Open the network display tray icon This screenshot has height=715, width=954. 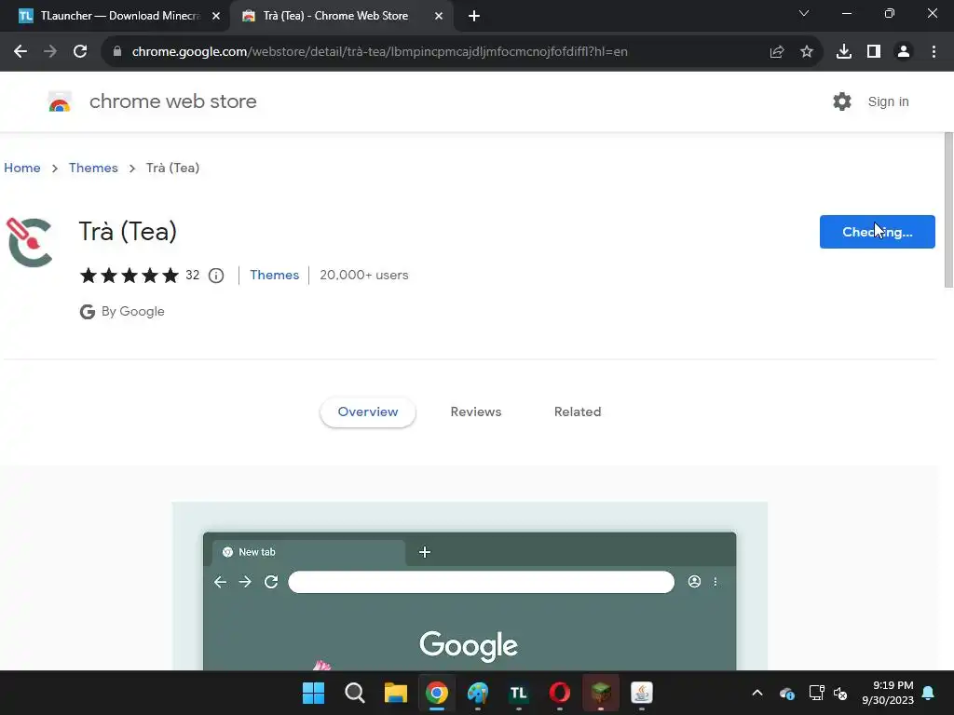(x=816, y=693)
